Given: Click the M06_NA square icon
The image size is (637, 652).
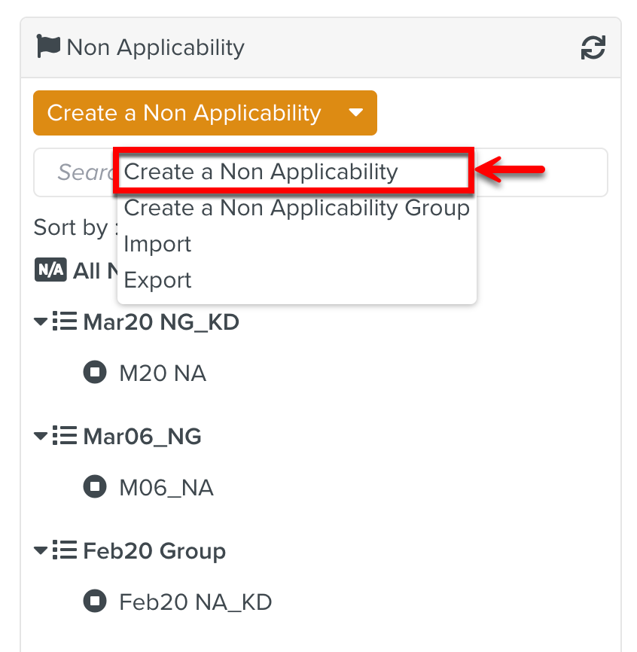Looking at the screenshot, I should coord(95,487).
